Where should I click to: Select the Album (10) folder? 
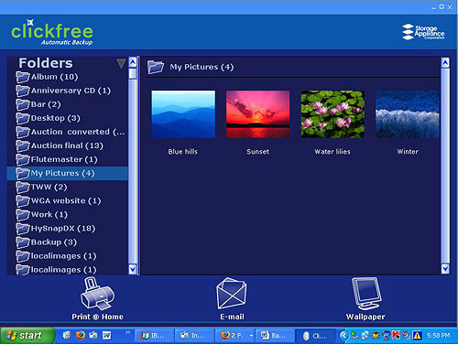tap(54, 77)
